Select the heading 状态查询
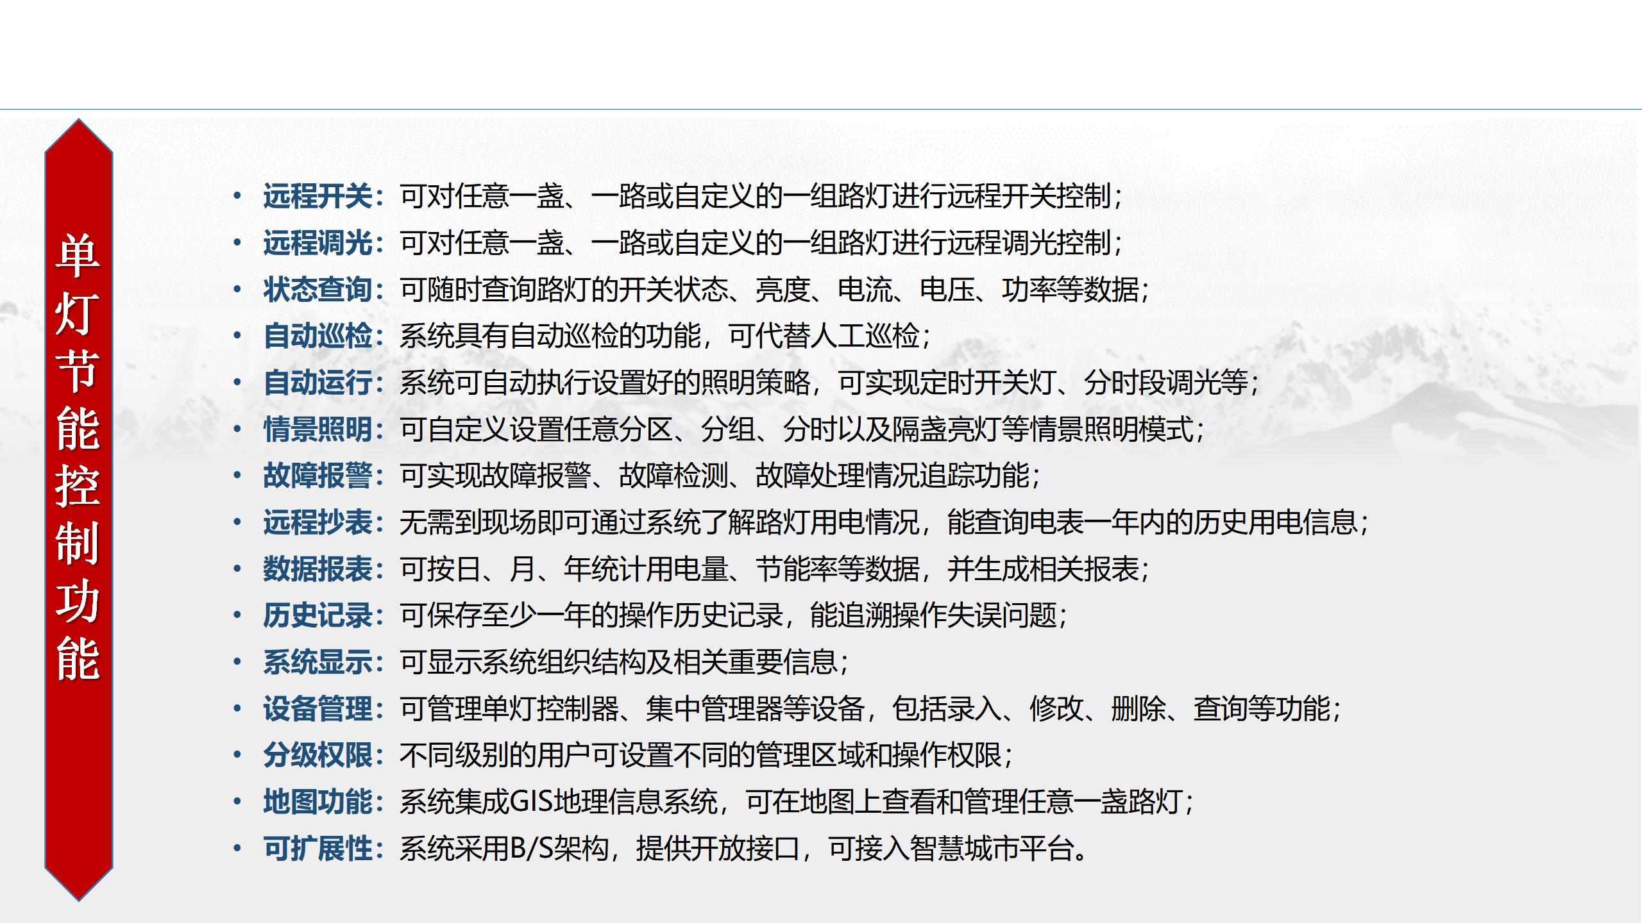Viewport: 1642px width, 923px height. click(x=317, y=290)
